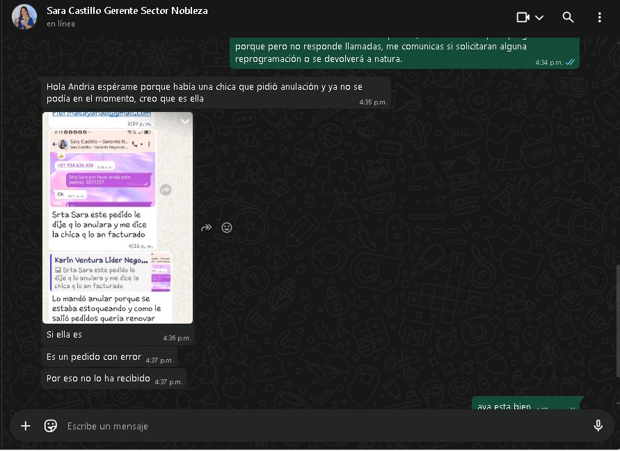Screen dimensions: 620x451
Task: Click the 4:35 p.m. message timestamp
Action: 373,102
